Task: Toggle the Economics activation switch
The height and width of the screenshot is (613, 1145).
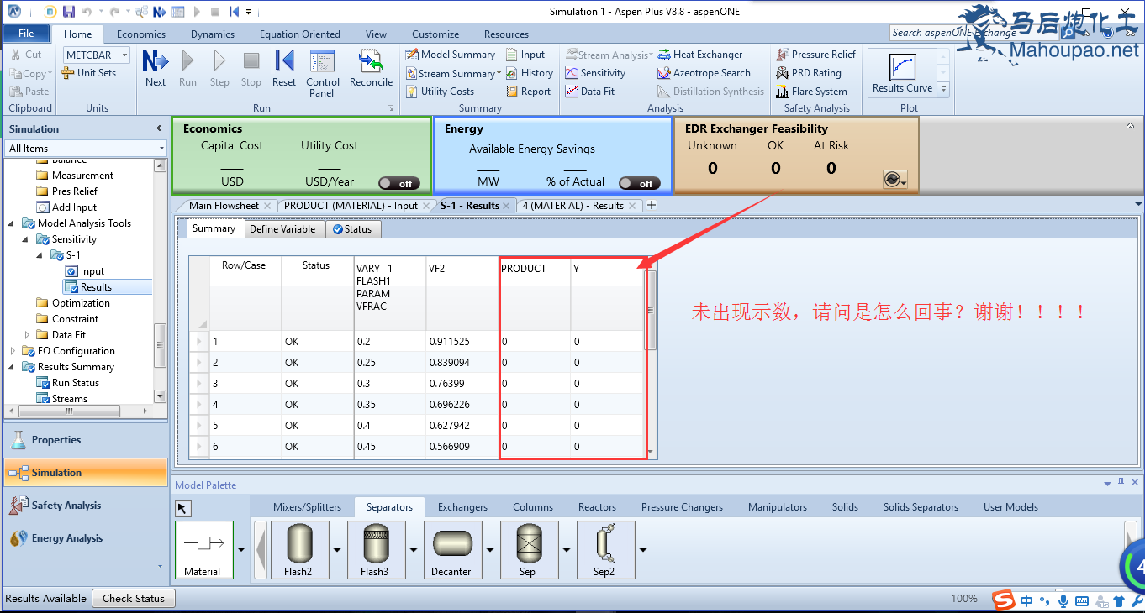Action: (x=398, y=183)
